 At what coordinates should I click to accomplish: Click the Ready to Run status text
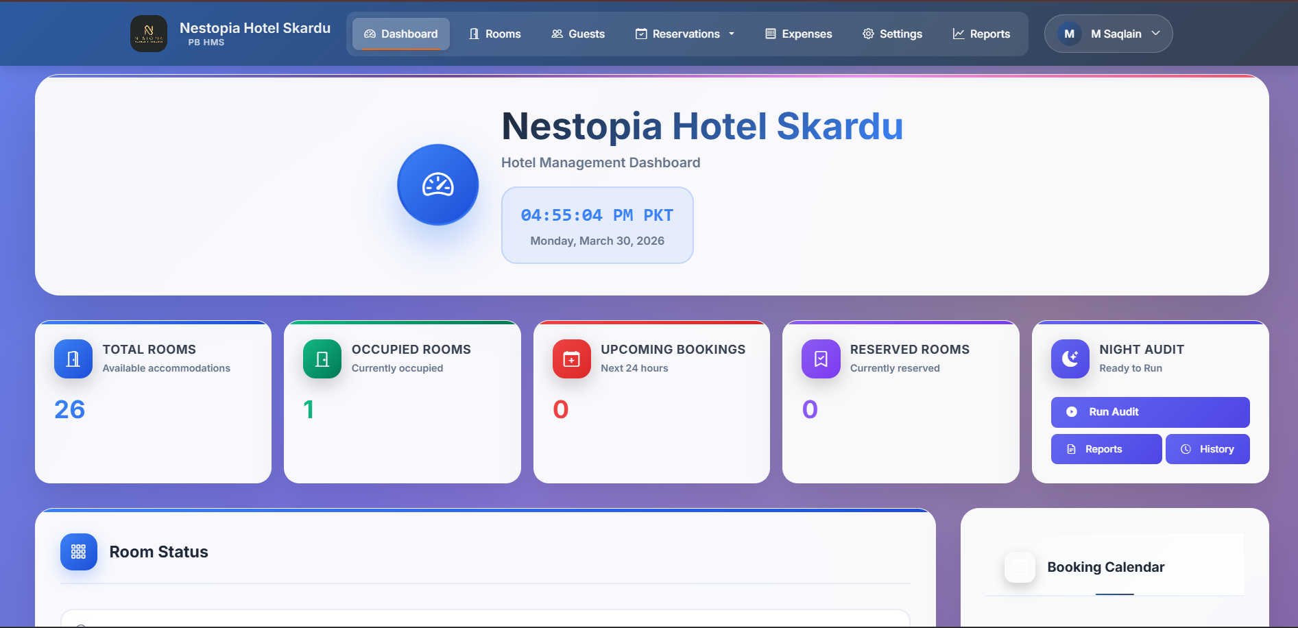[1131, 368]
